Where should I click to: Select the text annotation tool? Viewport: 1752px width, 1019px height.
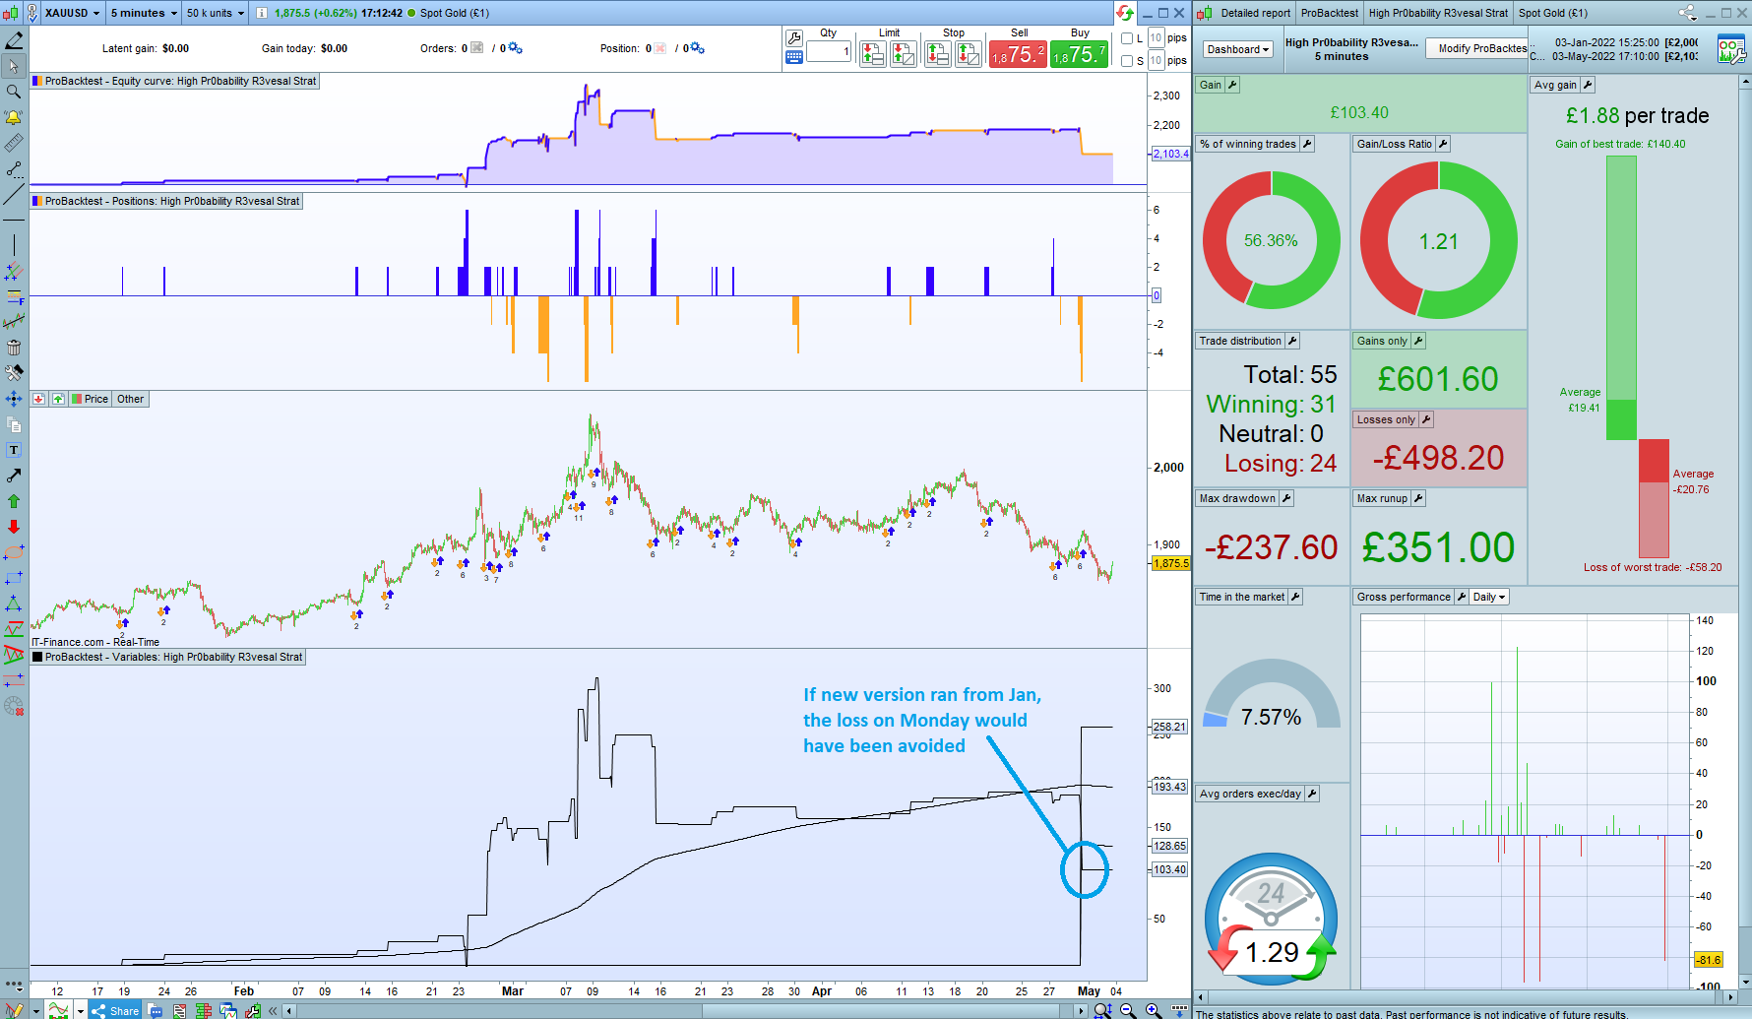(x=14, y=450)
